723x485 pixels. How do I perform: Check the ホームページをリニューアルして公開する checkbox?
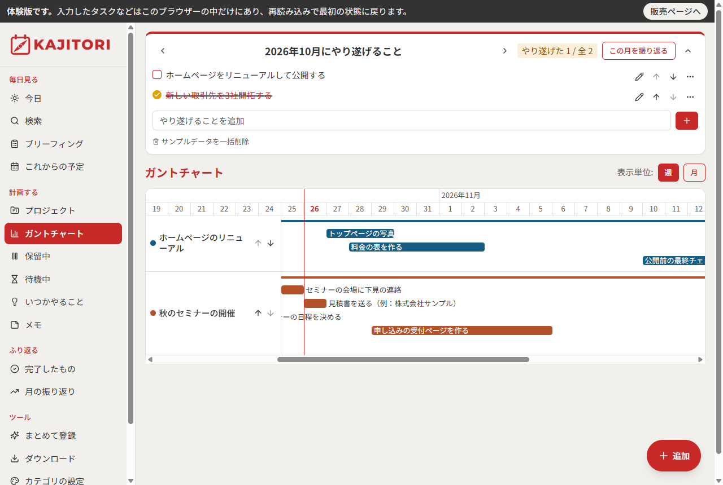157,74
